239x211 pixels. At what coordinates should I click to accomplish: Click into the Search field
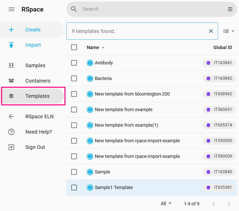(x=152, y=9)
